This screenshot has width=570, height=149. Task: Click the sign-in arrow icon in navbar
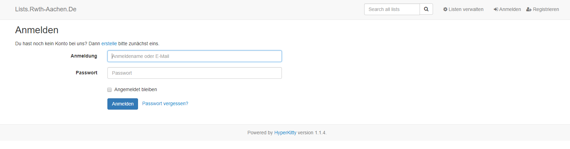pos(496,9)
